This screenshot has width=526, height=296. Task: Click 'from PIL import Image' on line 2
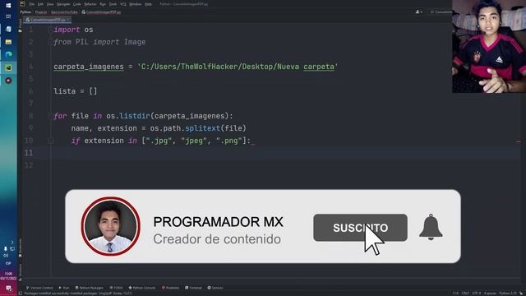pos(99,42)
